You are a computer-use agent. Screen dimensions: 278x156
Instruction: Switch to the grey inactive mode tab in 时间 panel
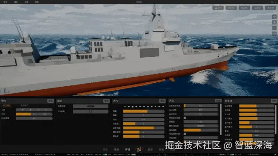pos(24,105)
